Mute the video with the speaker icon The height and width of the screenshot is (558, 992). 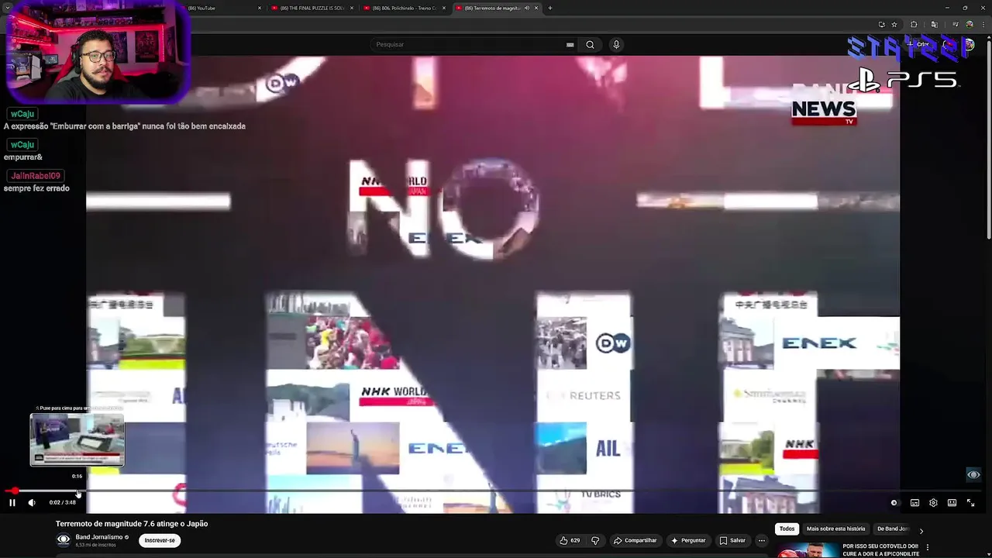tap(32, 503)
